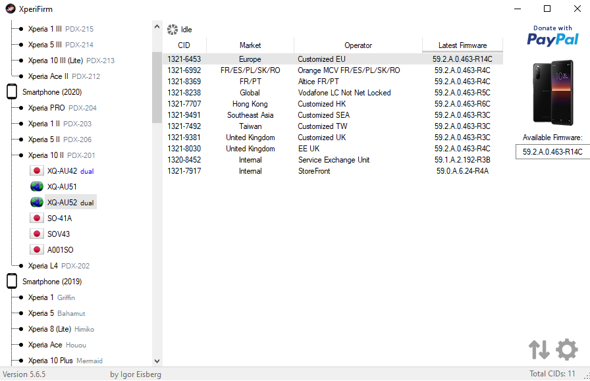Select the XQ-AU51 variant
This screenshot has height=381, width=590.
click(62, 186)
